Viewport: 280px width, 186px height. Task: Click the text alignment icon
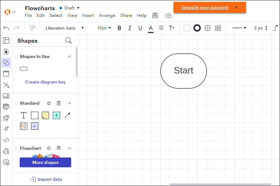[x=161, y=28]
